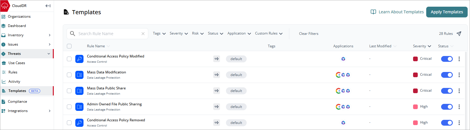Open the Status filter dropdown
470x130 pixels.
coord(215,34)
